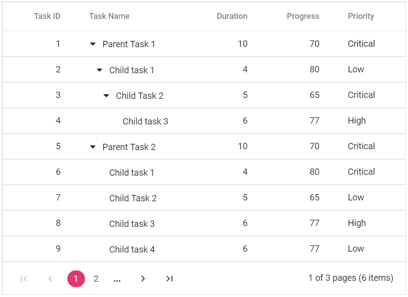The image size is (408, 297).
Task: Go to first page using pager icon
Action: coord(23,279)
